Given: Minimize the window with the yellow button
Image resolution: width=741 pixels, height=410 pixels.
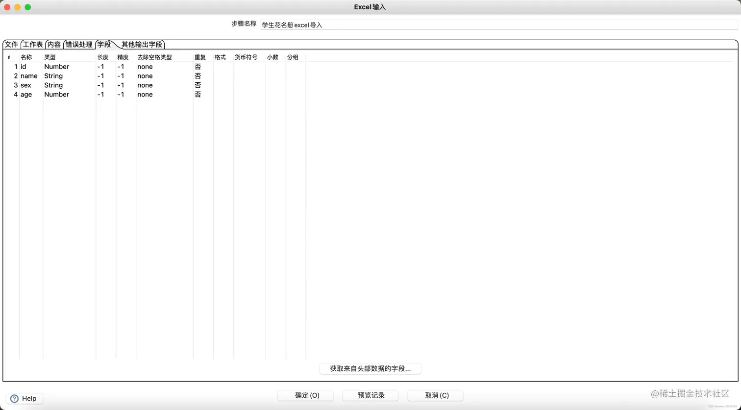Looking at the screenshot, I should click(x=17, y=7).
